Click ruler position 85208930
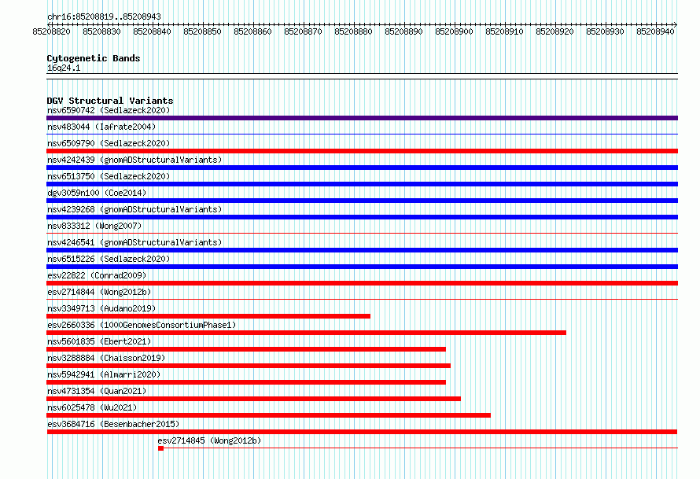 [x=605, y=31]
